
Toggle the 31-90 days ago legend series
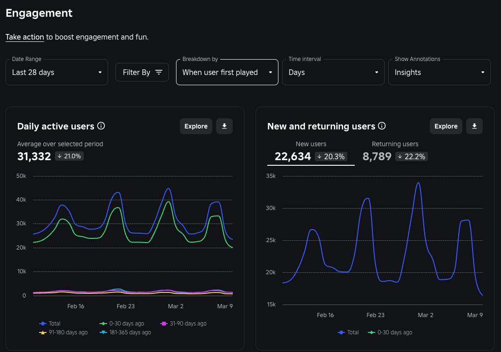pos(183,324)
